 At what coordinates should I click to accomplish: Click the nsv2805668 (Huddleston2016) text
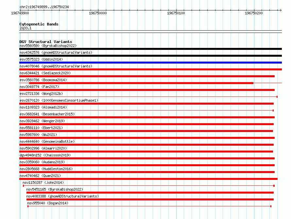click(x=46, y=169)
